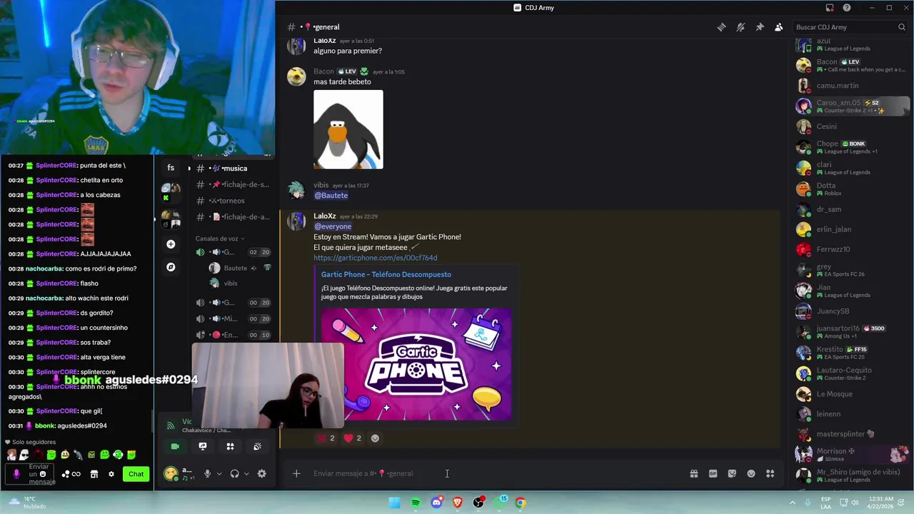Open the microphone options dropdown arrow
The width and height of the screenshot is (914, 514).
click(x=219, y=473)
